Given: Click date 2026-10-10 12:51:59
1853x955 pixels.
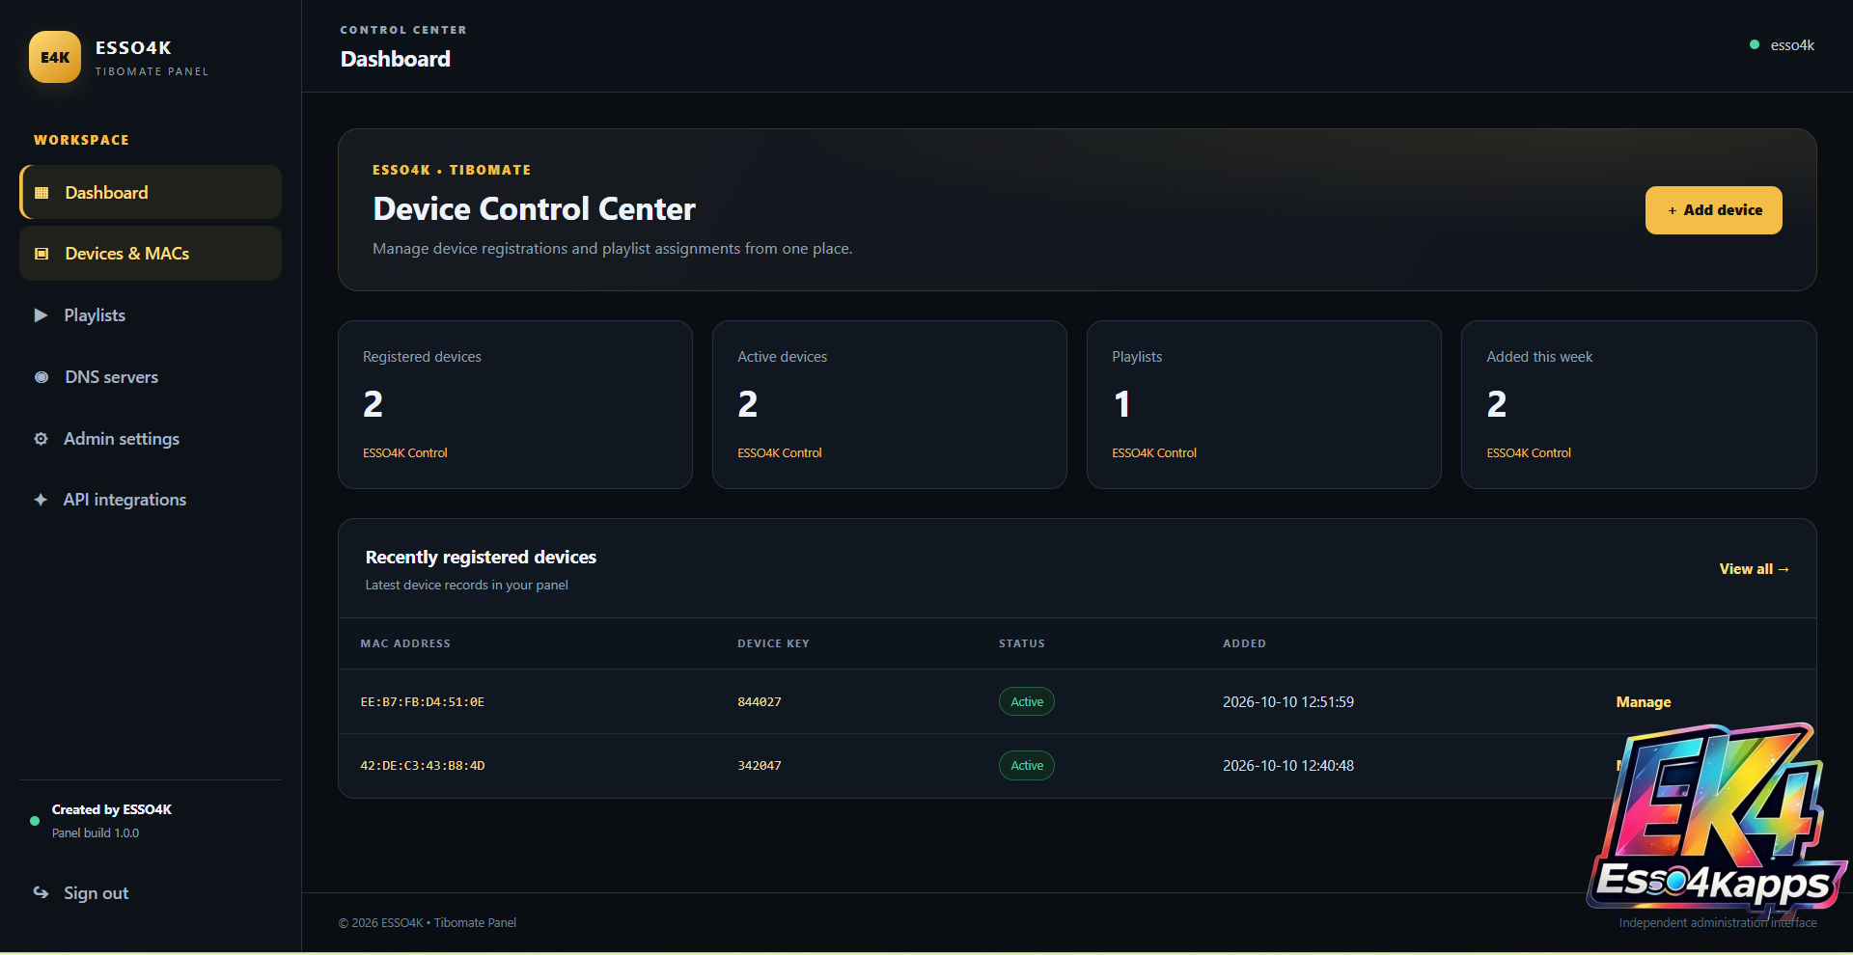Looking at the screenshot, I should tap(1288, 702).
